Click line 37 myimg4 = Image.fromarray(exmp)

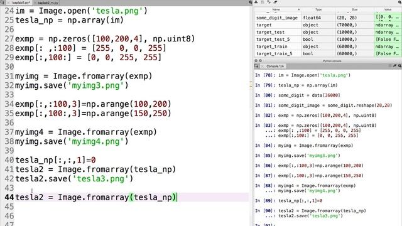click(86, 132)
